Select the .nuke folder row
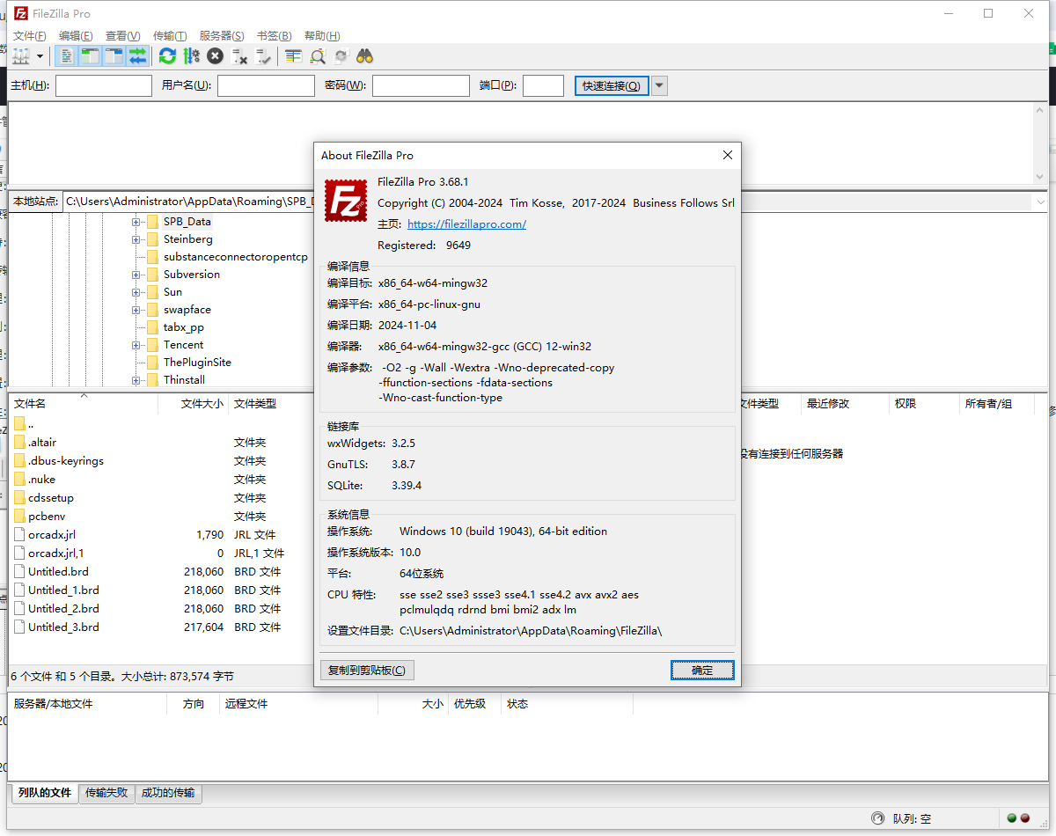1056x836 pixels. 158,480
